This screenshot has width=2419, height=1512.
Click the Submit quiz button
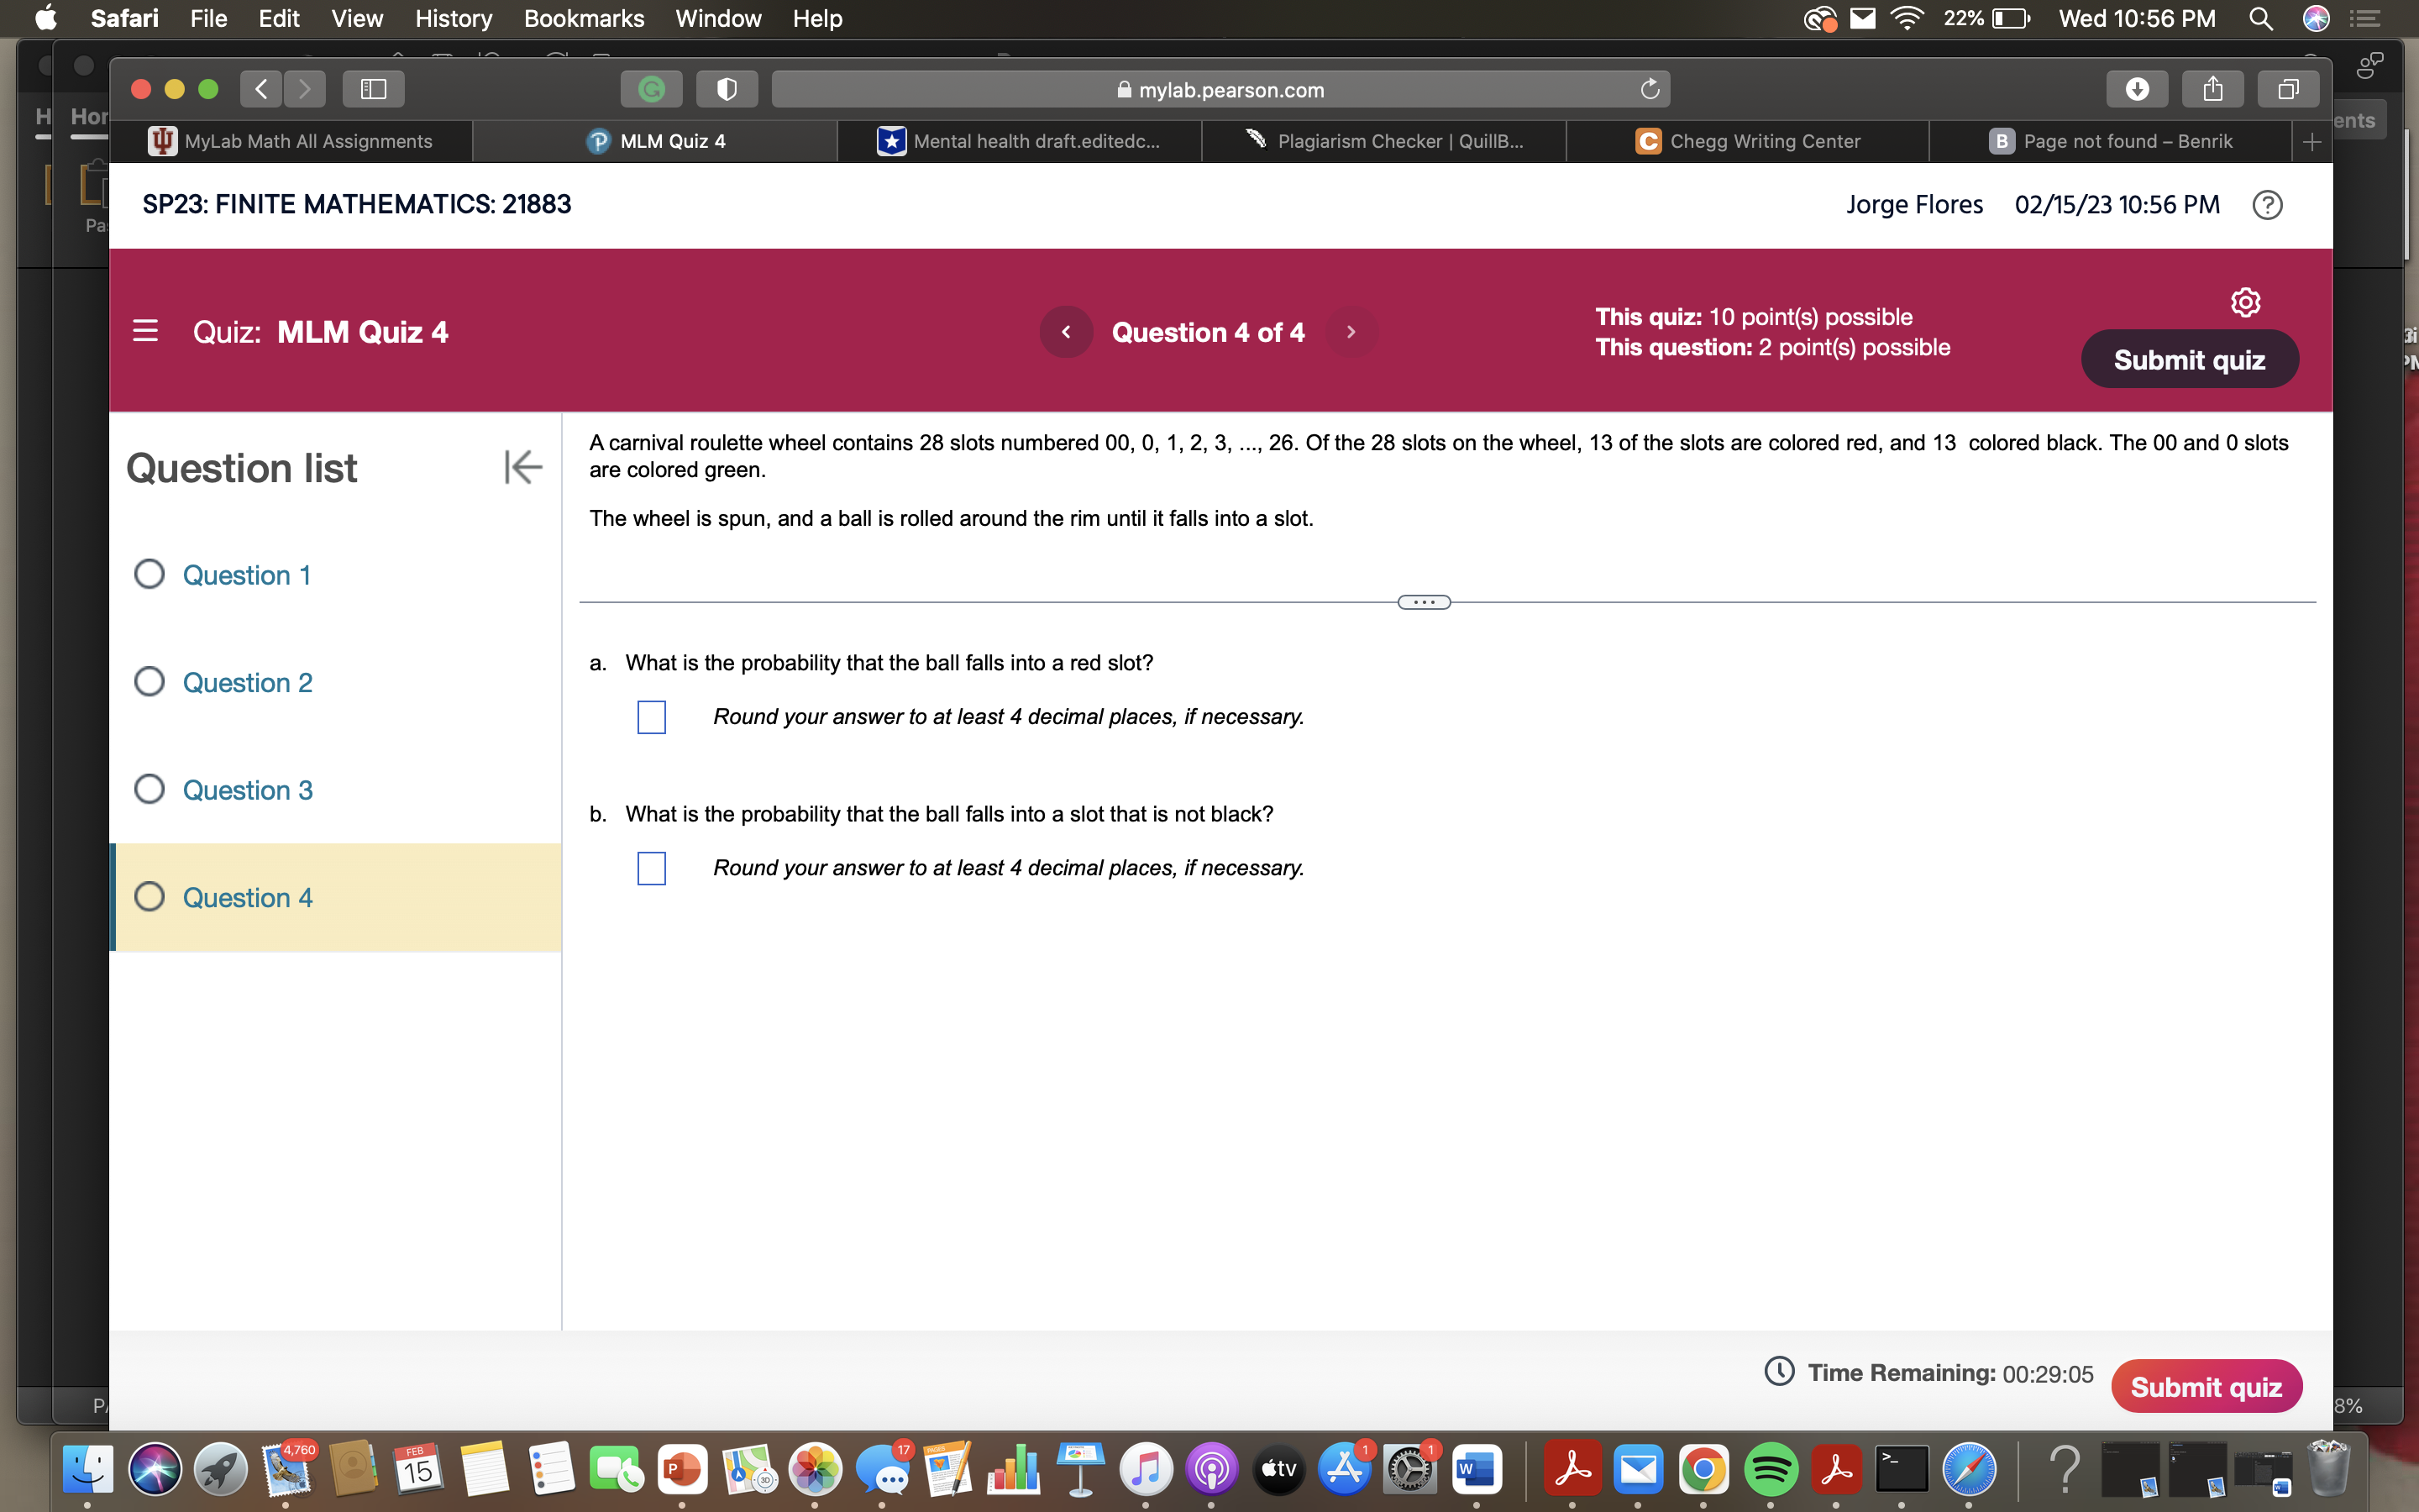point(2188,358)
